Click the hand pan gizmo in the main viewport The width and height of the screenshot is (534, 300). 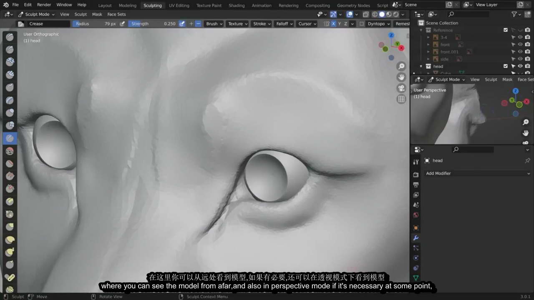pos(401,77)
